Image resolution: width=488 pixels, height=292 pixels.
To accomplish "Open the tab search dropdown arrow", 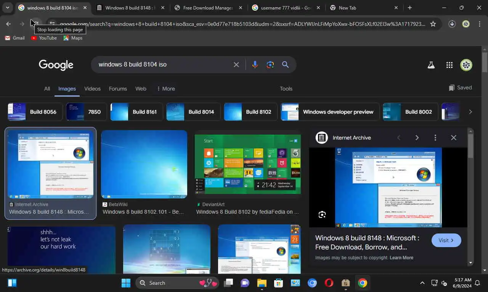I will (8, 8).
